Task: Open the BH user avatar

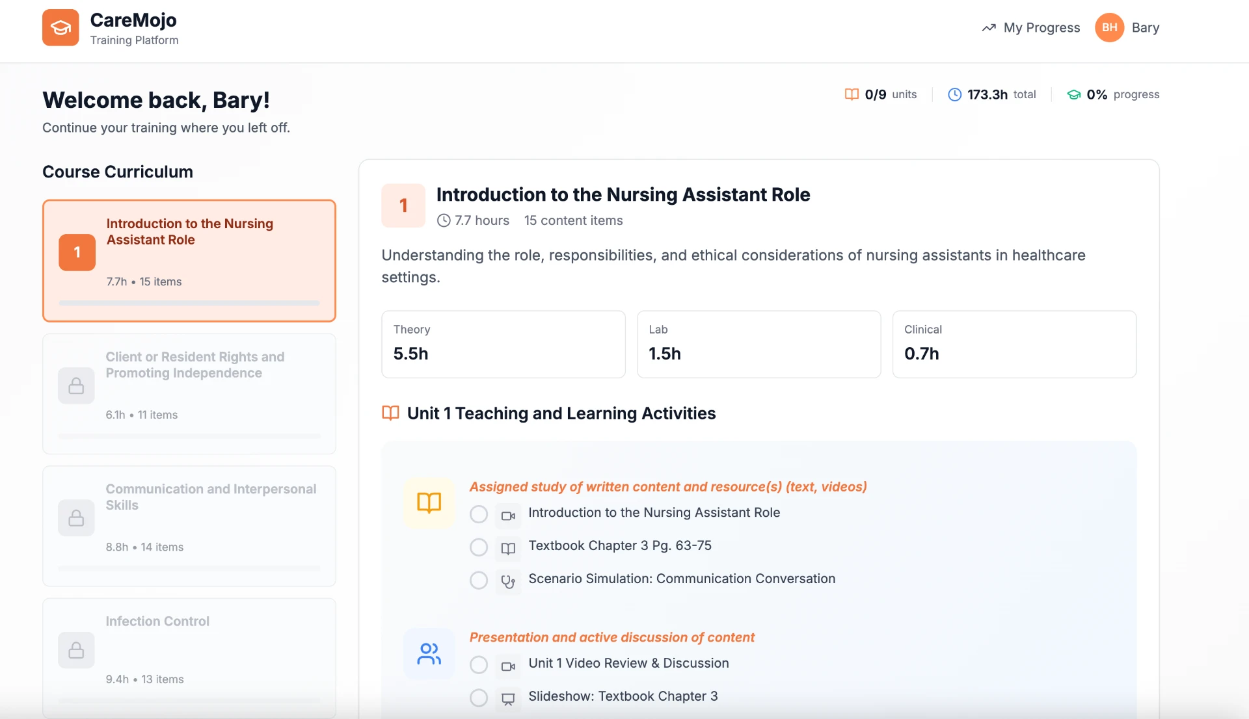Action: [1109, 27]
